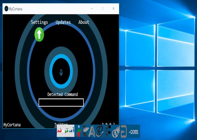Open the Updates menu
This screenshot has width=197, height=140.
pyautogui.click(x=63, y=22)
